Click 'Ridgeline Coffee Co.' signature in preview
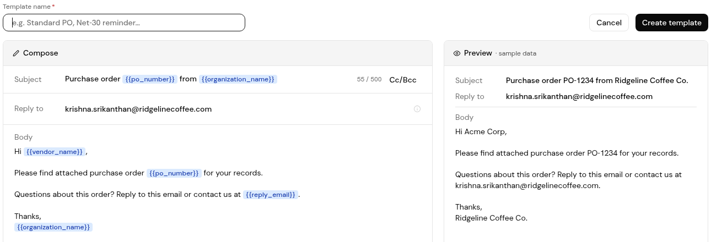The height and width of the screenshot is (242, 711). pyautogui.click(x=491, y=218)
